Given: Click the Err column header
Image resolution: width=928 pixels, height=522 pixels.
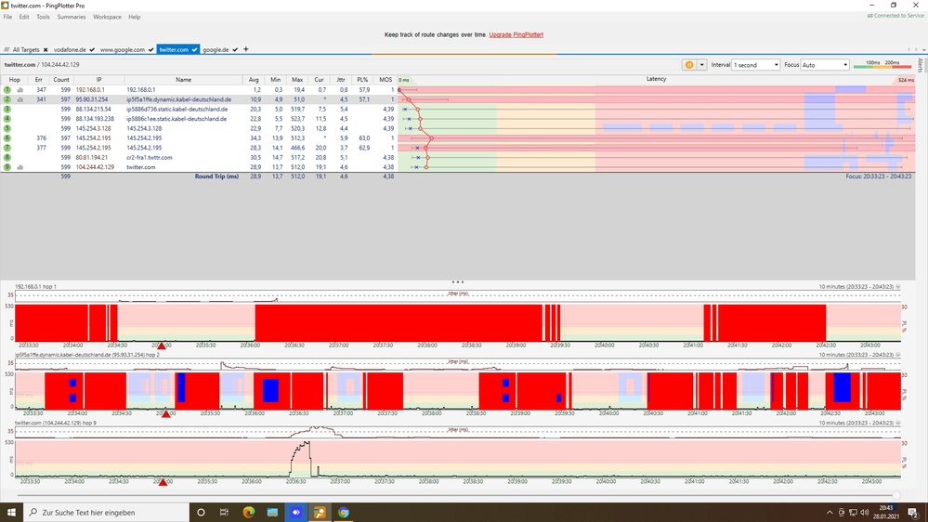Looking at the screenshot, I should click(x=38, y=80).
